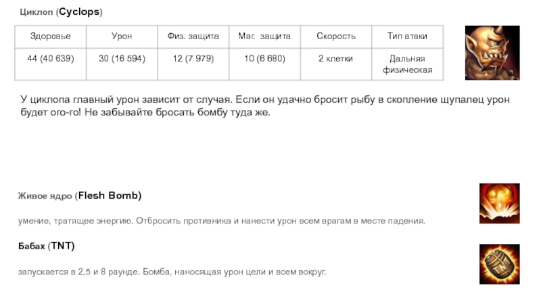Click the Тип атаки column header
This screenshot has height=304, width=541.
407,36
